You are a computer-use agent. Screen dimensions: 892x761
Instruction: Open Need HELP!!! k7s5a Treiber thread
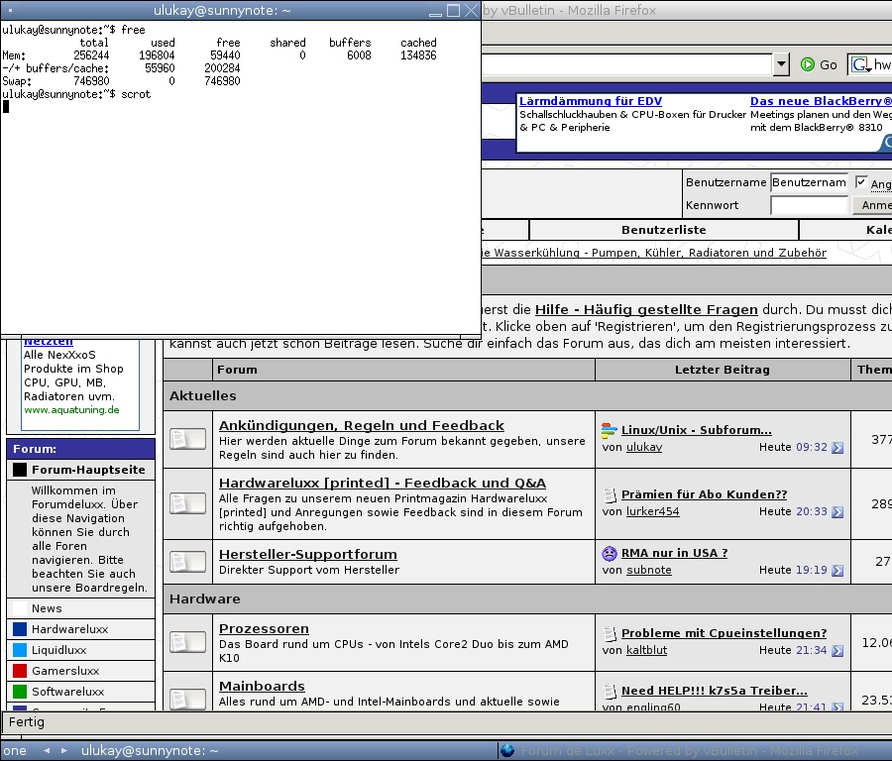[x=714, y=691]
